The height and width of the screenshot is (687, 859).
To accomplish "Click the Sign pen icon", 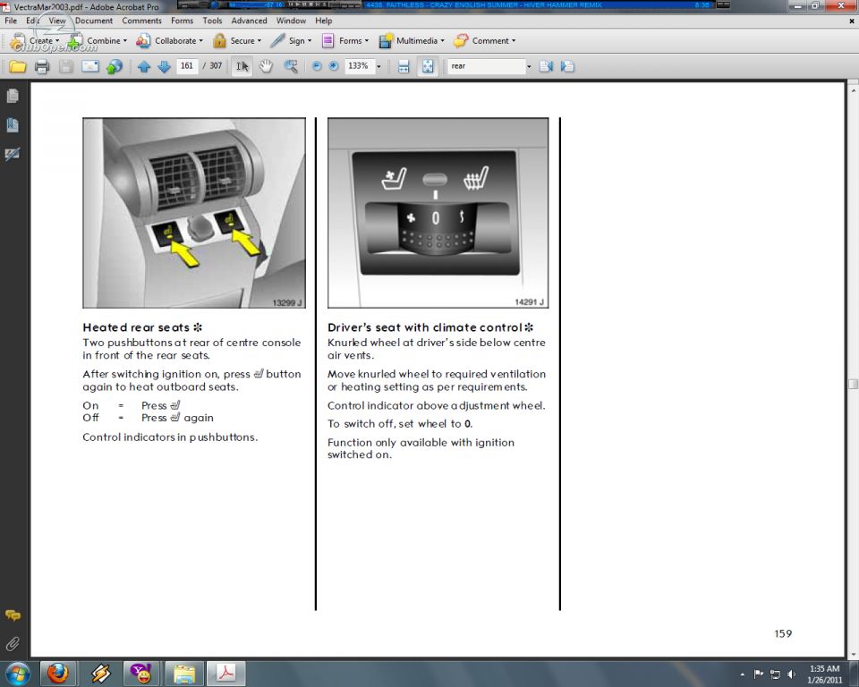I will tap(277, 40).
